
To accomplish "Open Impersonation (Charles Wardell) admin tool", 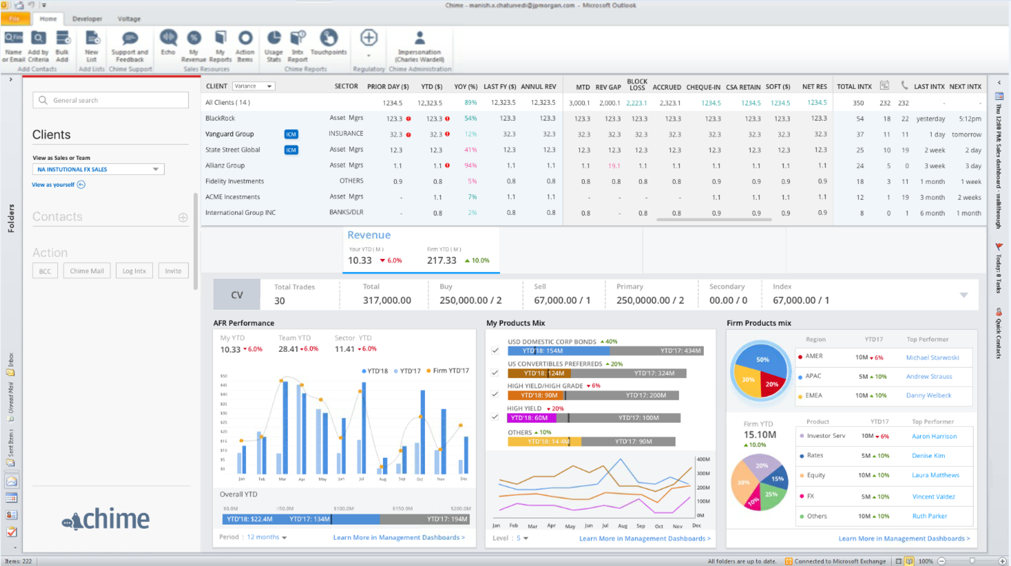I will pos(419,46).
